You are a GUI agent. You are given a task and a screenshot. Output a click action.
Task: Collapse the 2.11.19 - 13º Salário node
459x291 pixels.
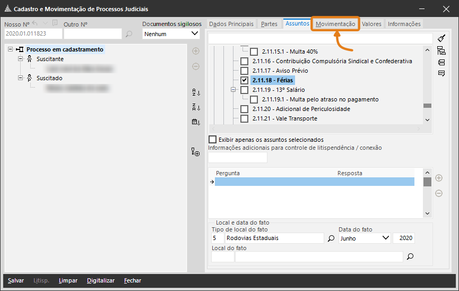click(x=233, y=90)
